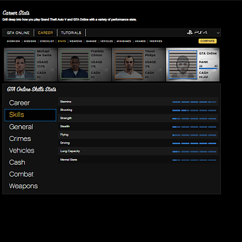Click the PlayStation PS4 logo

197,33
